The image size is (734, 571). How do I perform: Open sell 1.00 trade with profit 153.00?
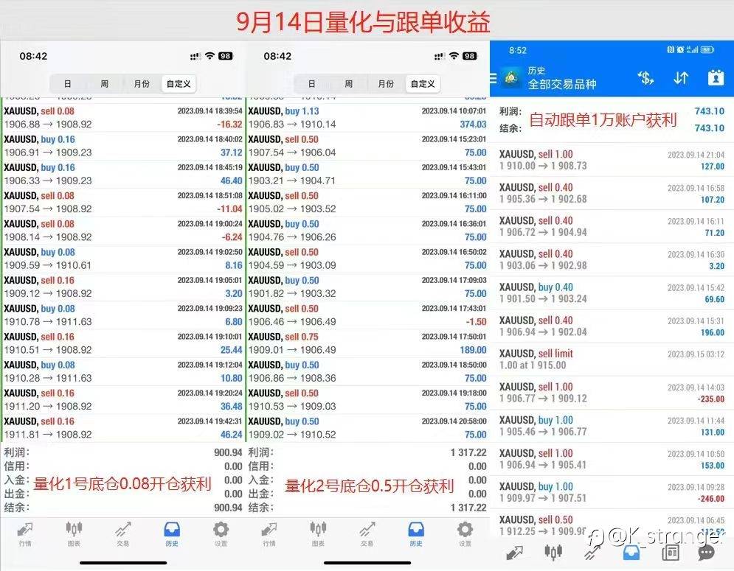point(612,459)
